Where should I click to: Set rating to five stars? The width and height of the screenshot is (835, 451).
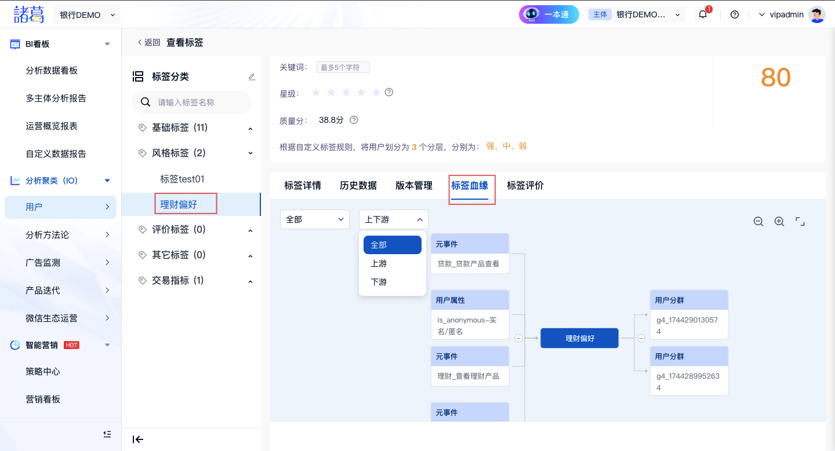376,93
